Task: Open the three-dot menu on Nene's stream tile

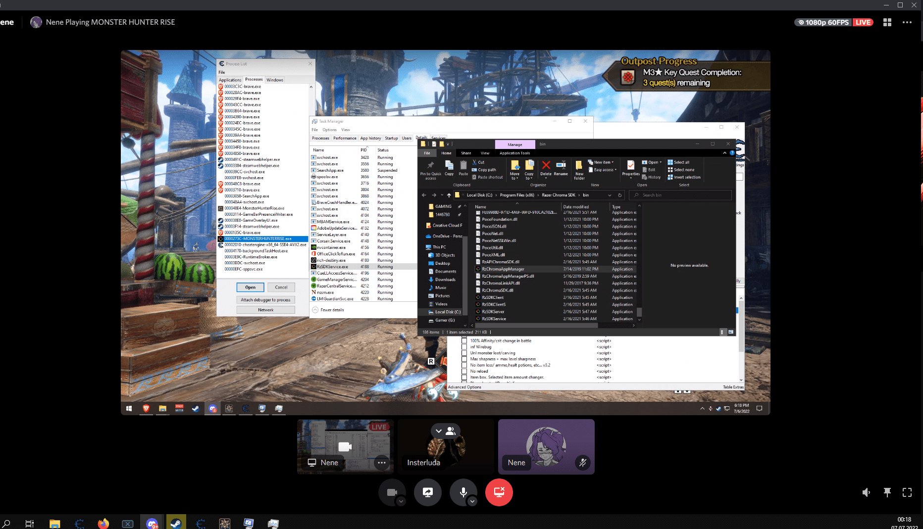Action: 381,463
